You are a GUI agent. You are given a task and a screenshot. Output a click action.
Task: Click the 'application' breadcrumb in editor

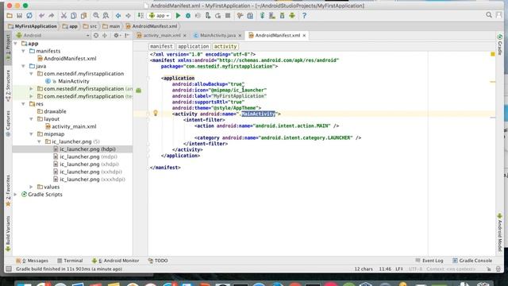194,46
